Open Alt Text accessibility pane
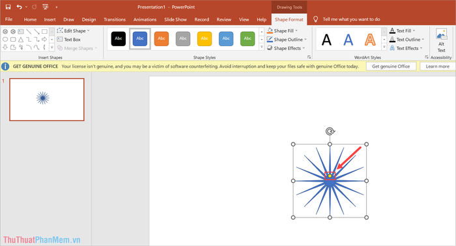The width and height of the screenshot is (456, 246). point(441,40)
